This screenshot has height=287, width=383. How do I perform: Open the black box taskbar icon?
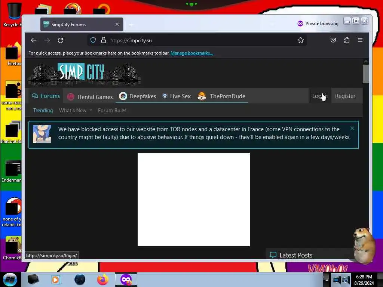[x=33, y=280]
